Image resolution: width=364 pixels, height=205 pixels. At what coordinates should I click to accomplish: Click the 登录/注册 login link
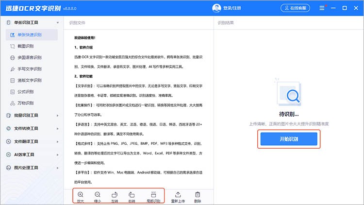[232, 8]
